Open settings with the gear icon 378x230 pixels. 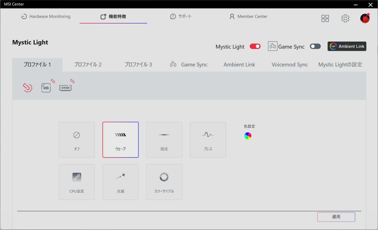345,18
